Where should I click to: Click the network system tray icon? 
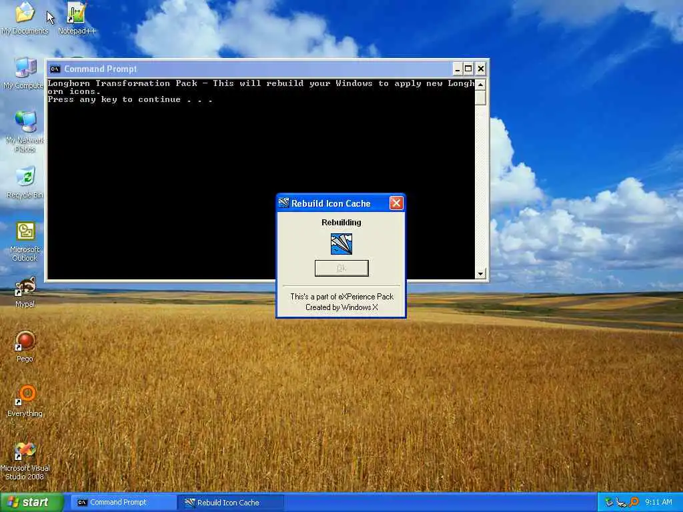pos(622,503)
